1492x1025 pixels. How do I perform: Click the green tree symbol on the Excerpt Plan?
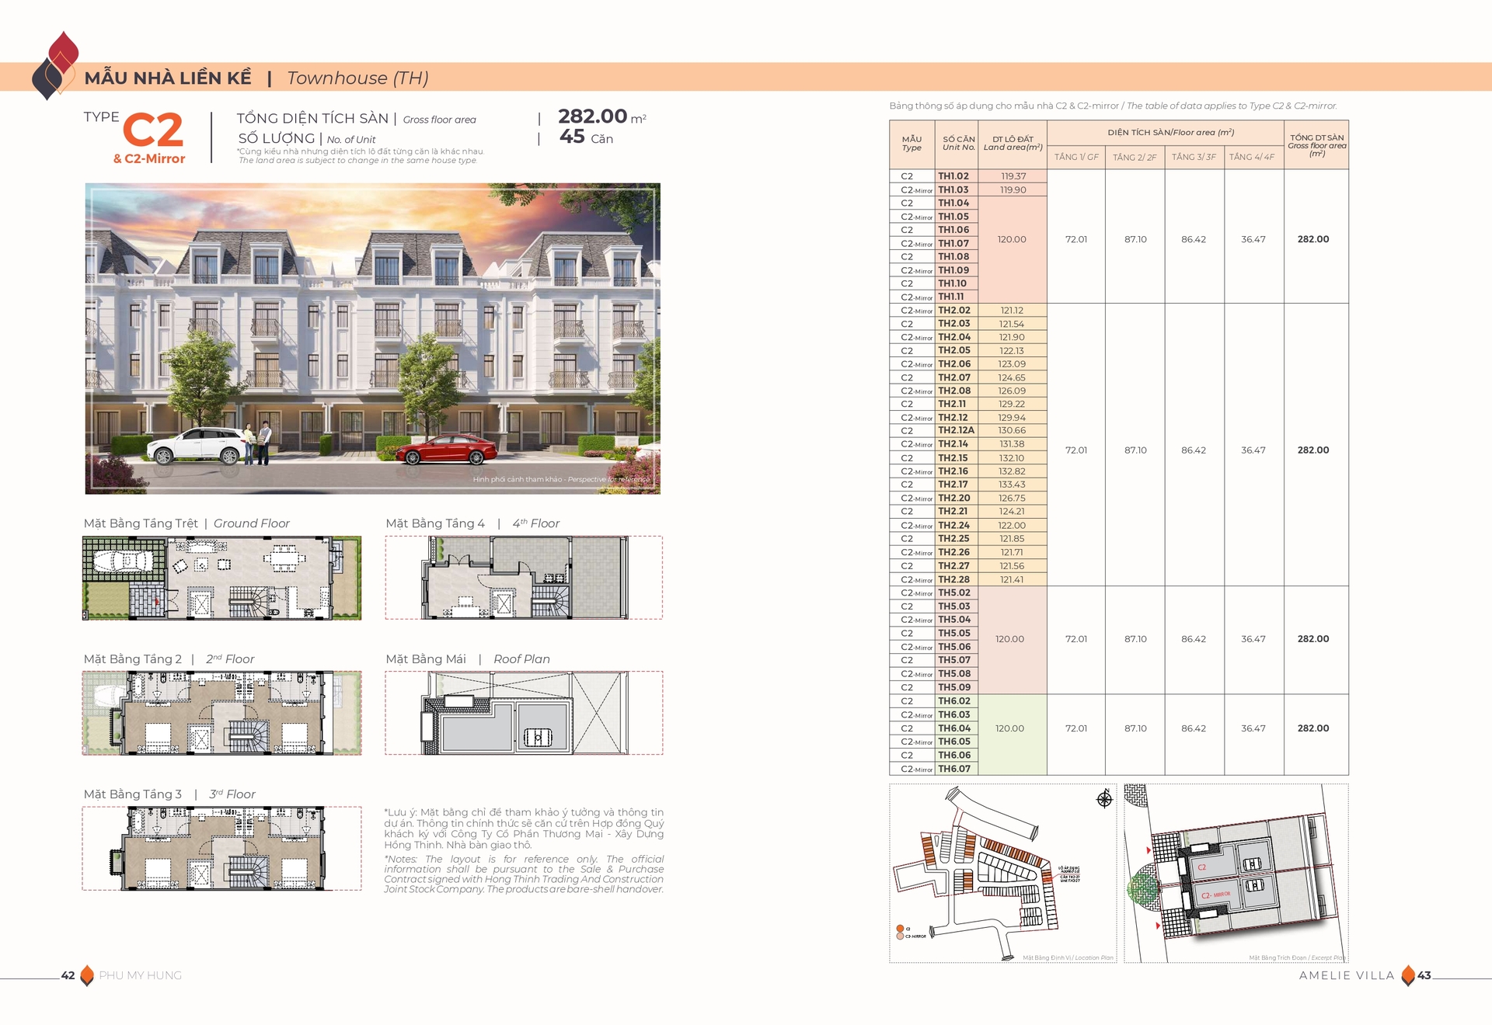coord(1143,890)
